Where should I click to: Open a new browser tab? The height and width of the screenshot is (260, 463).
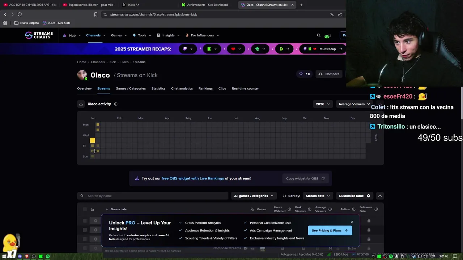coord(301,5)
